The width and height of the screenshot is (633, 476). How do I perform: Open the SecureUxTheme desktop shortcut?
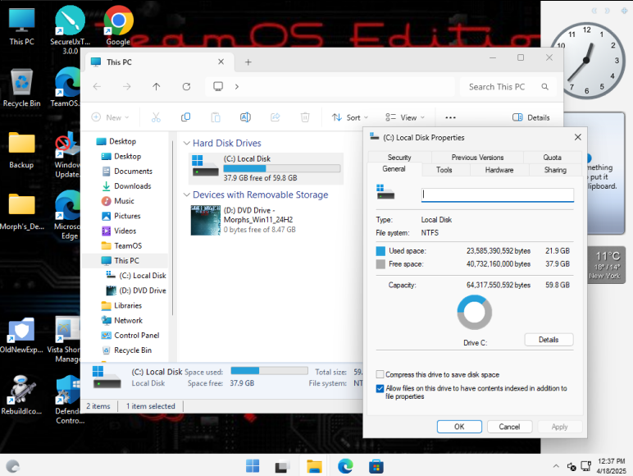coord(71,30)
